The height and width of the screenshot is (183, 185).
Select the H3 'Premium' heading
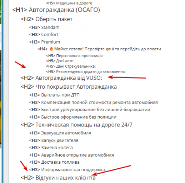pos(45,42)
